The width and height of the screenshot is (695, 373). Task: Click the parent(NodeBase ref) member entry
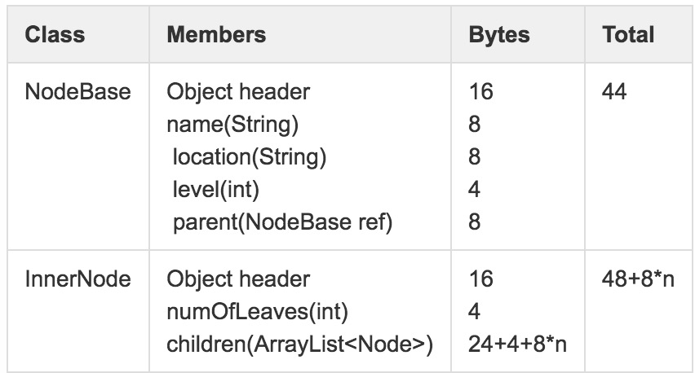coord(282,222)
